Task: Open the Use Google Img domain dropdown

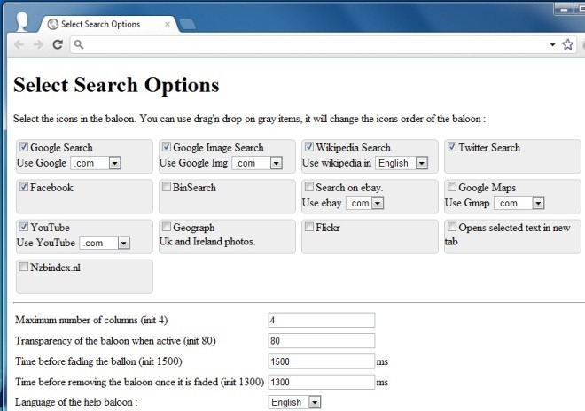Action: tap(257, 163)
